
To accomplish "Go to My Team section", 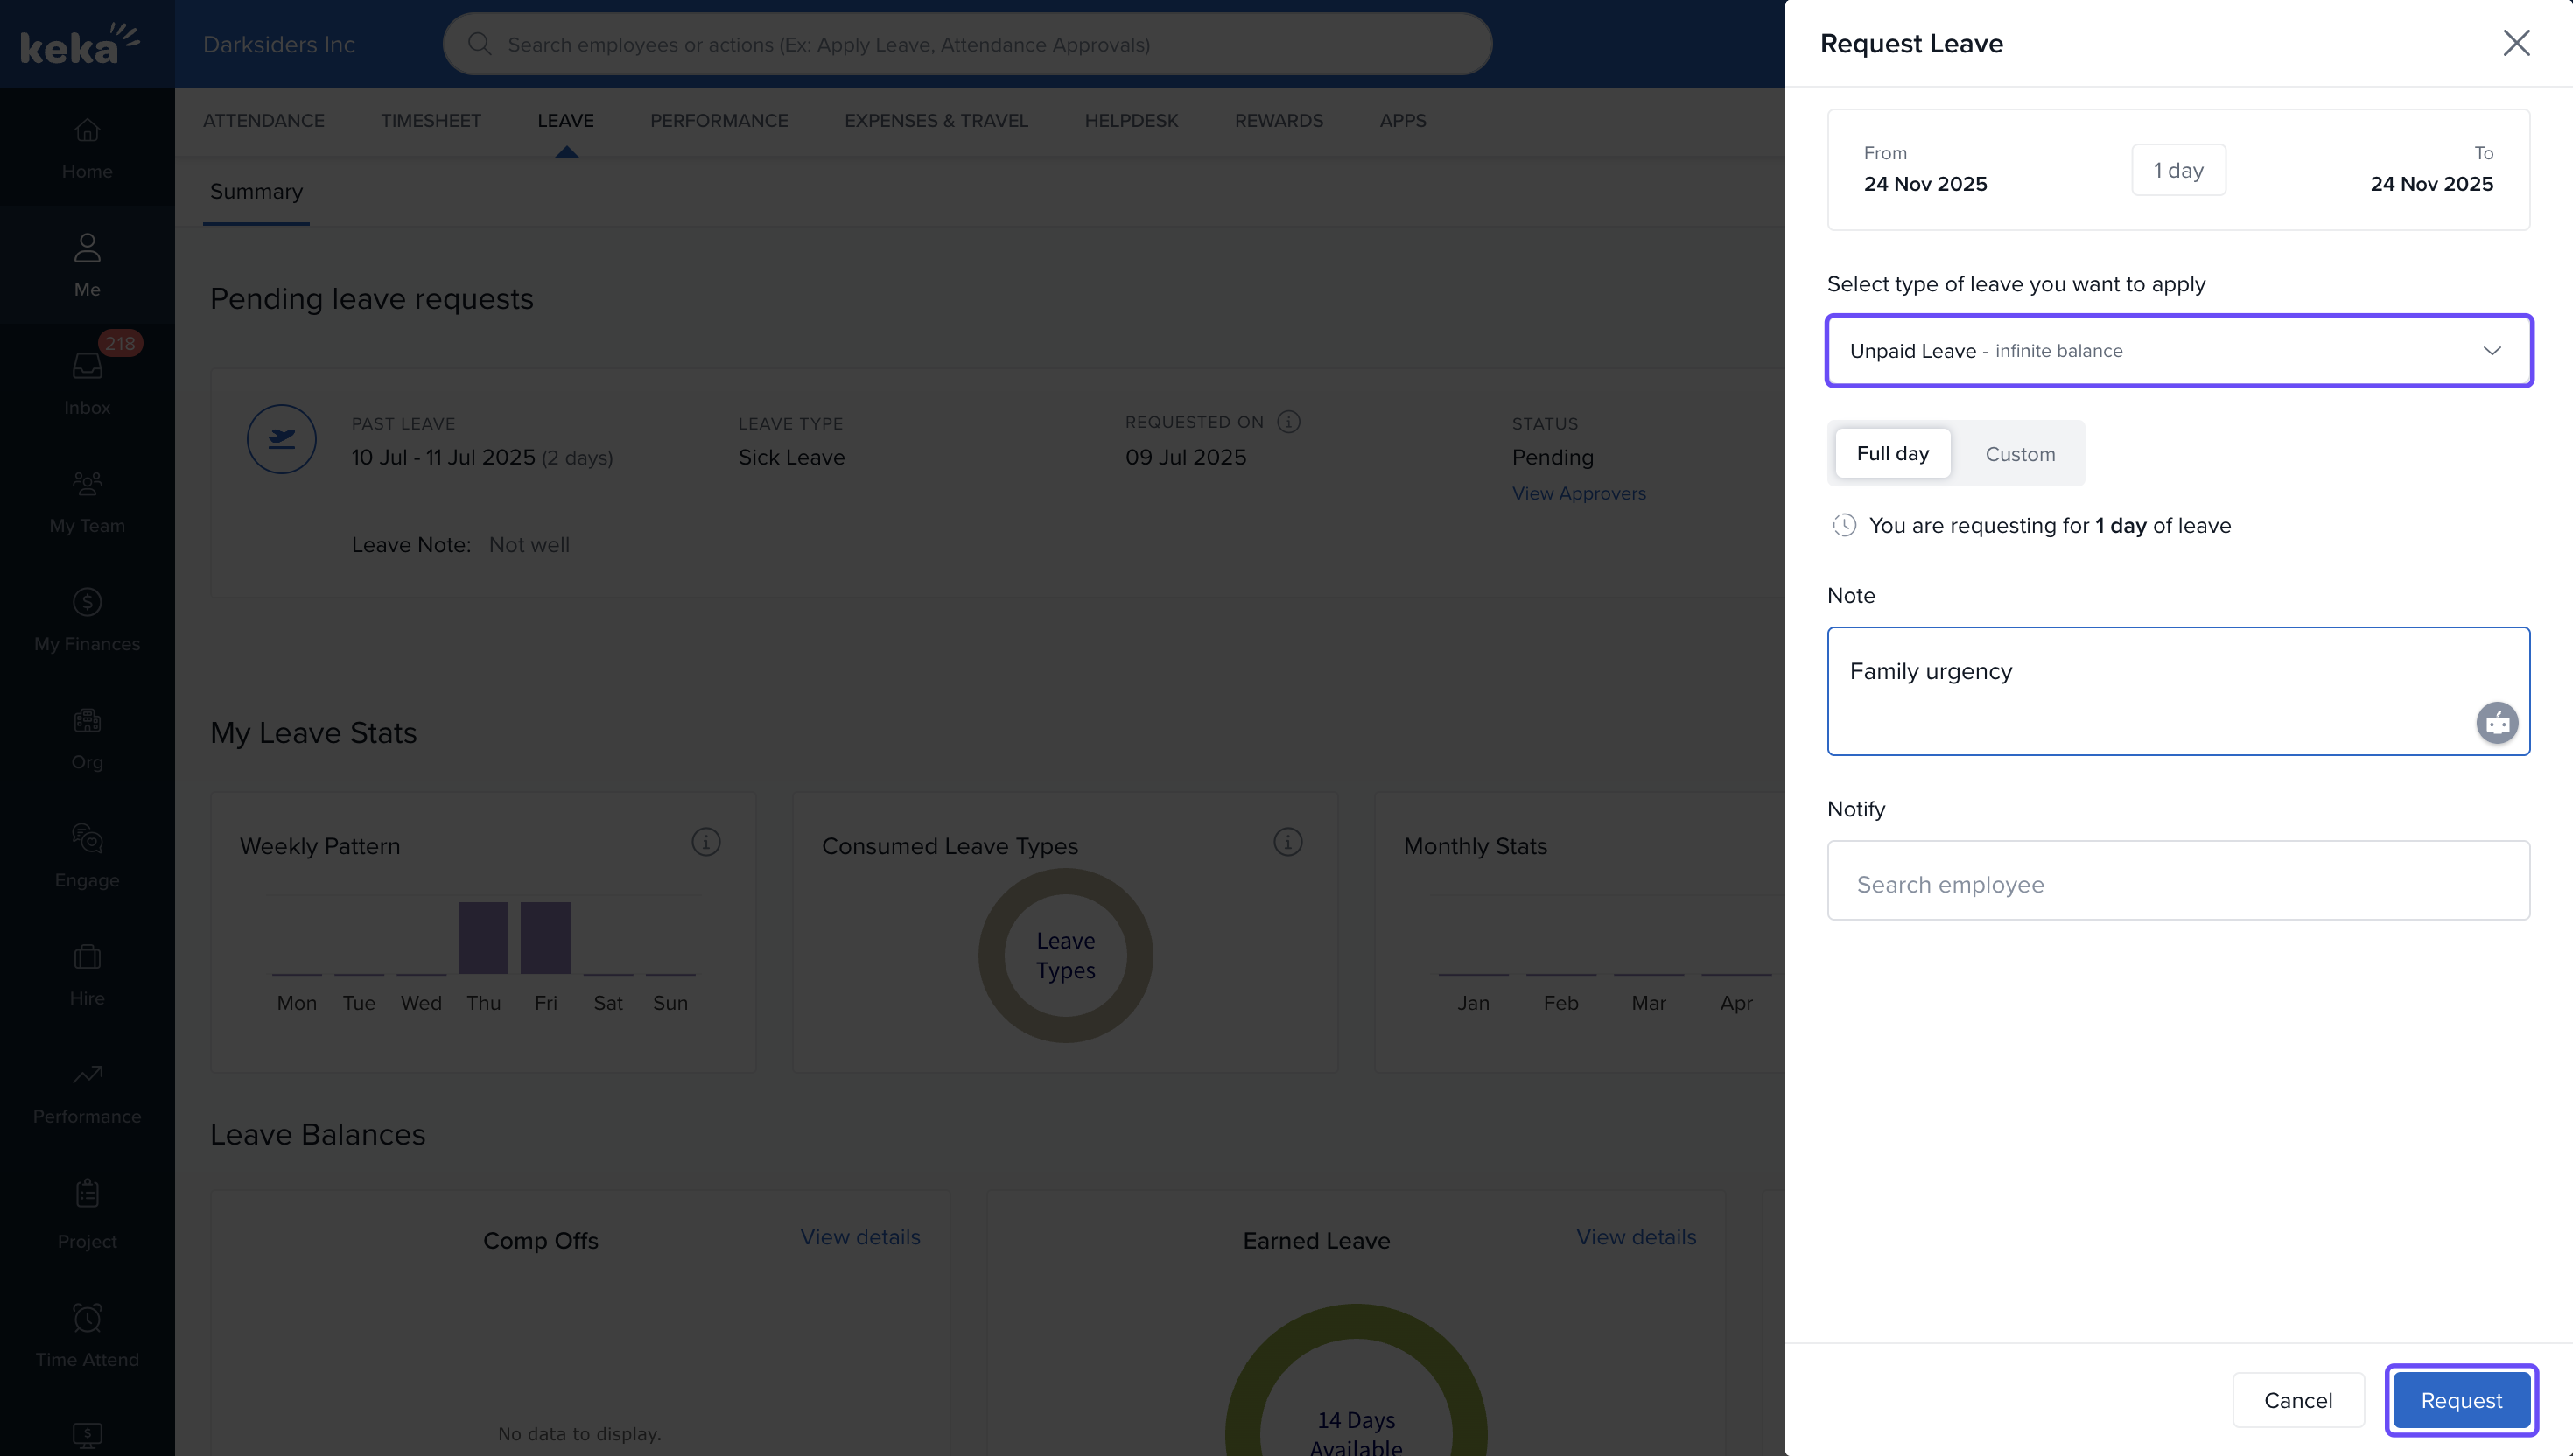I will [x=87, y=485].
